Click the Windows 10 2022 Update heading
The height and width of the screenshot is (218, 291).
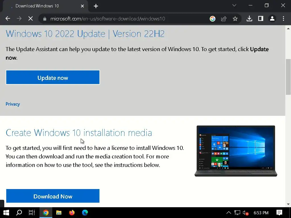(x=85, y=34)
